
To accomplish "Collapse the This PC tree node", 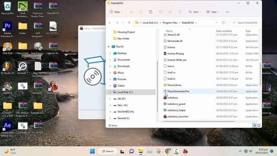I will click(x=109, y=47).
